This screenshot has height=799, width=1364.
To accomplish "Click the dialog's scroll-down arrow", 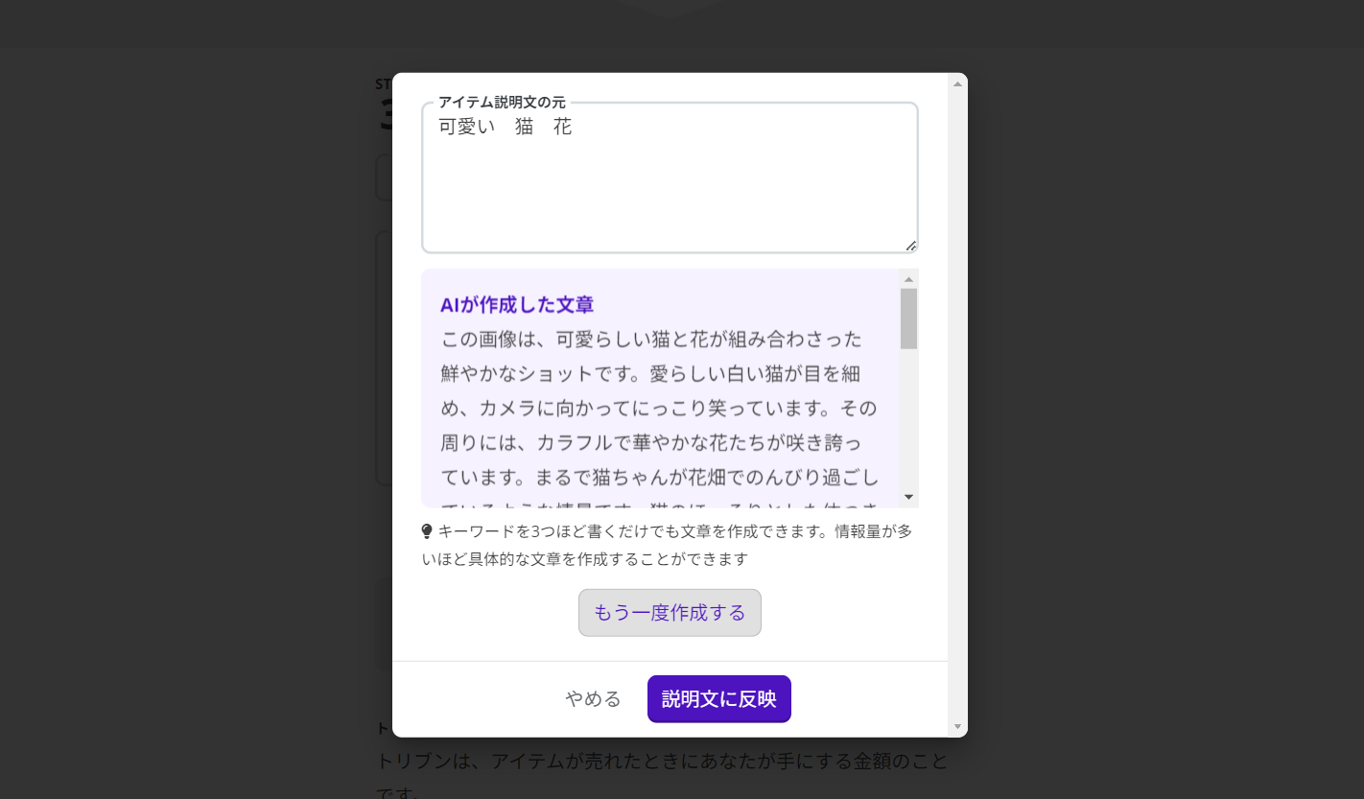I will point(956,726).
